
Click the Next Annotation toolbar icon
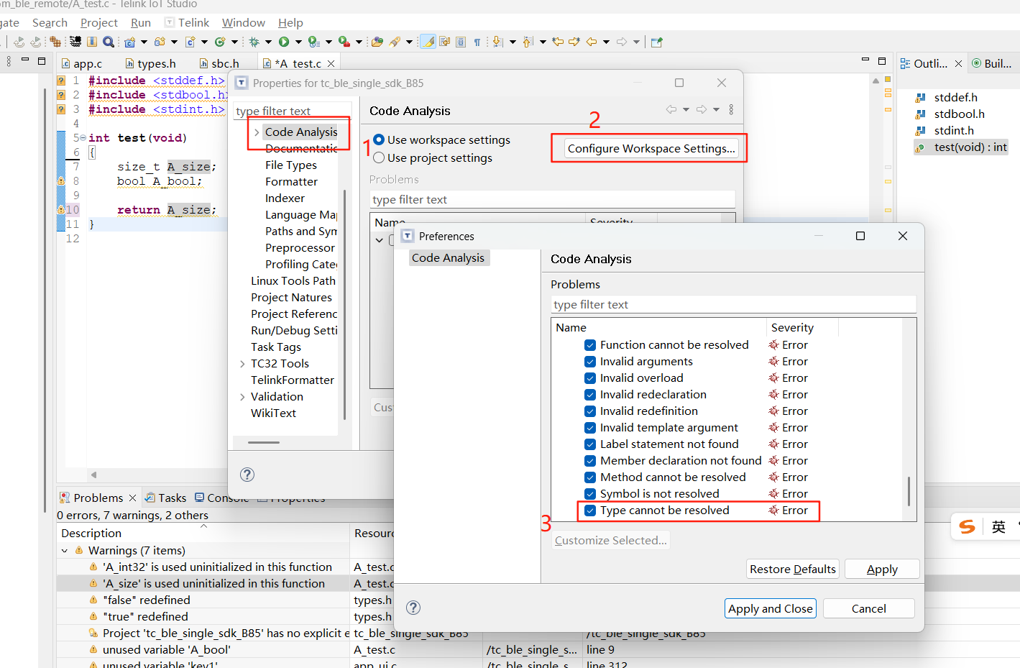click(497, 42)
